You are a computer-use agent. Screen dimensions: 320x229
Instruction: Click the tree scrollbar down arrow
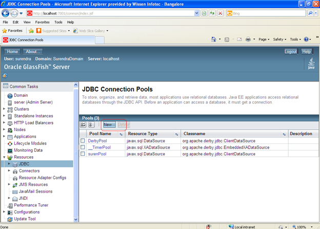[76, 219]
